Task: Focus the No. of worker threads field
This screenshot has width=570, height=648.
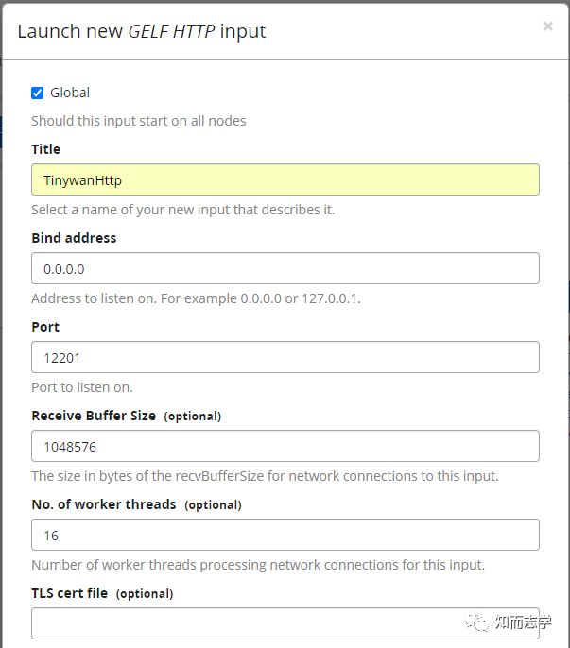Action: click(x=285, y=535)
